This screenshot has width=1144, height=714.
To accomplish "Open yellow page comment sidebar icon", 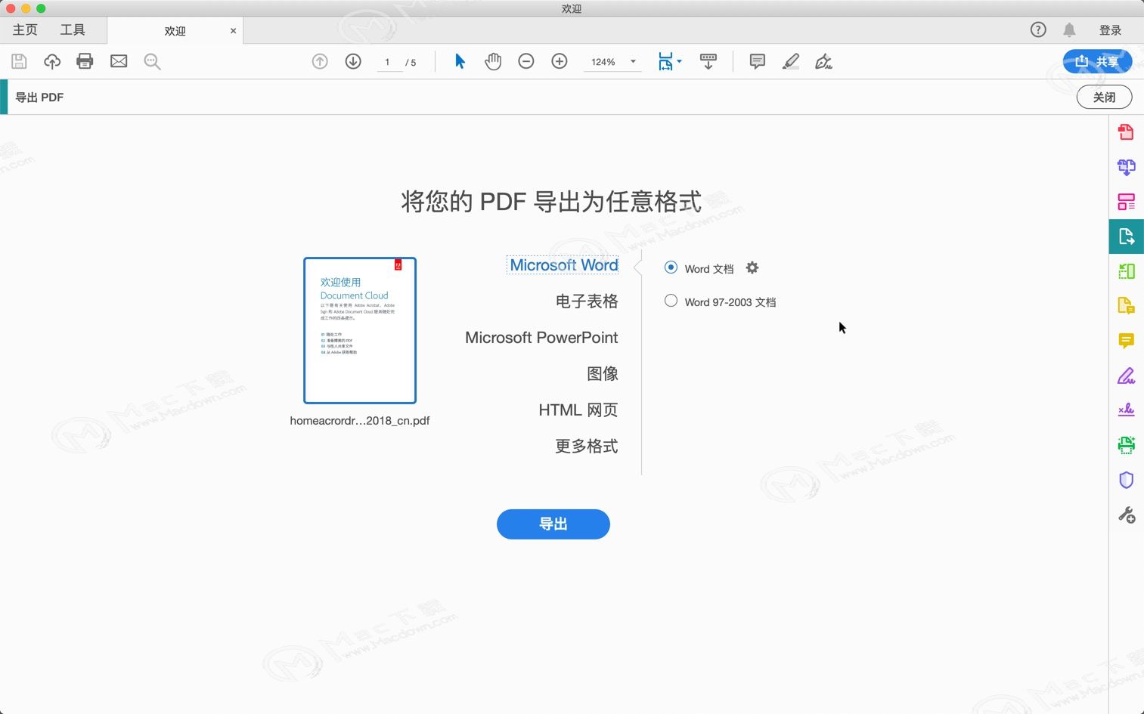I will coord(1126,306).
